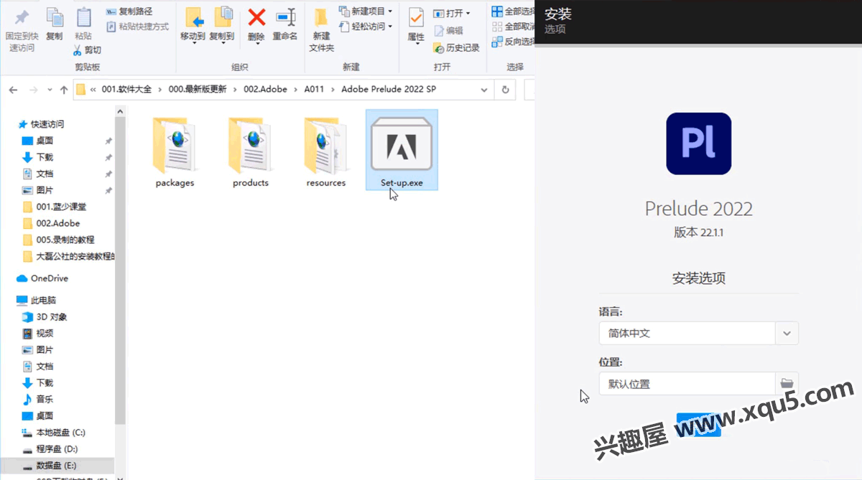Click the 002.Adobe breadcrumb in address bar

click(265, 90)
